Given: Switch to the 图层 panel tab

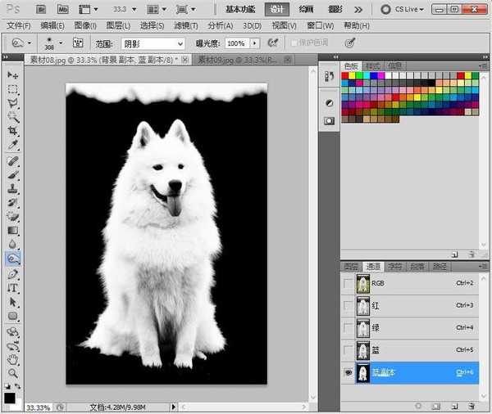Looking at the screenshot, I should (351, 266).
